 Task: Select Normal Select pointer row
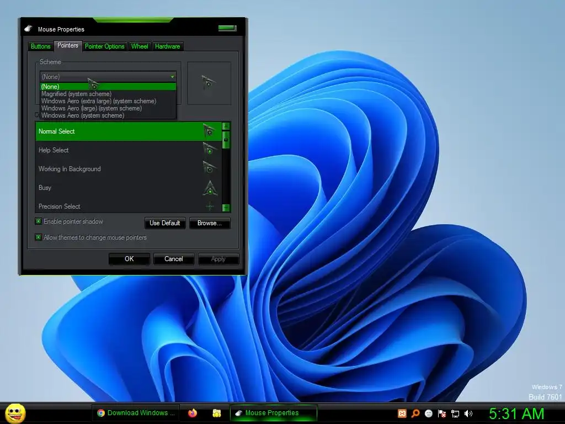point(129,131)
